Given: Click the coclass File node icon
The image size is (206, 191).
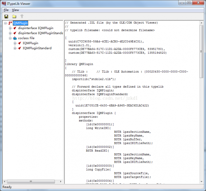Looking at the screenshot, I should pyautogui.click(x=15, y=38).
